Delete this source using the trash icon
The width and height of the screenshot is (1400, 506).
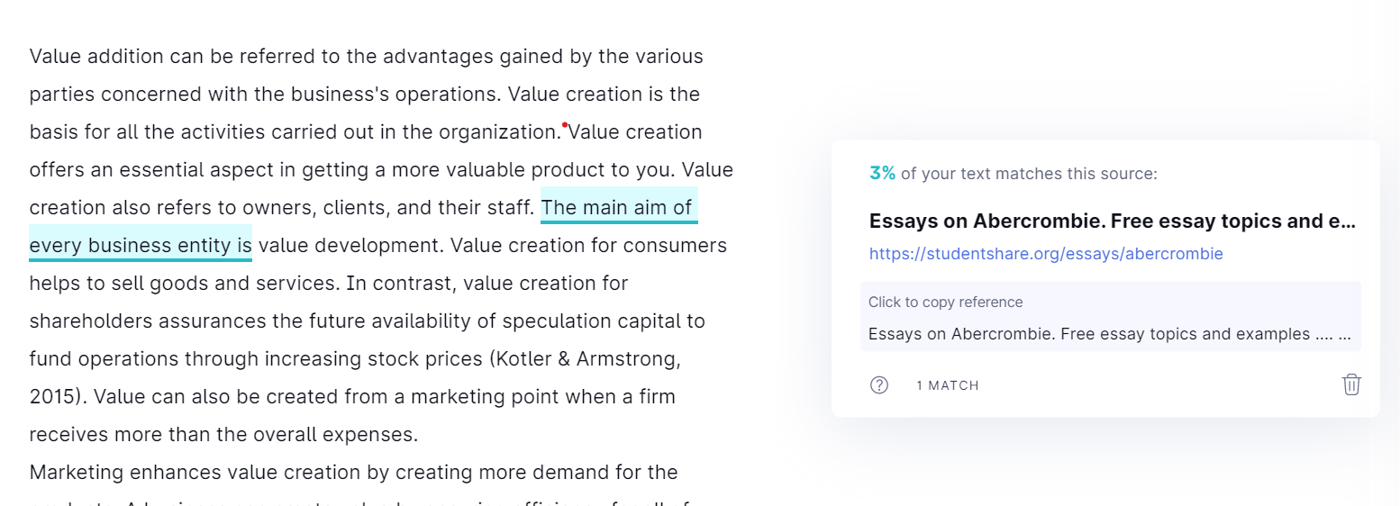coord(1351,384)
